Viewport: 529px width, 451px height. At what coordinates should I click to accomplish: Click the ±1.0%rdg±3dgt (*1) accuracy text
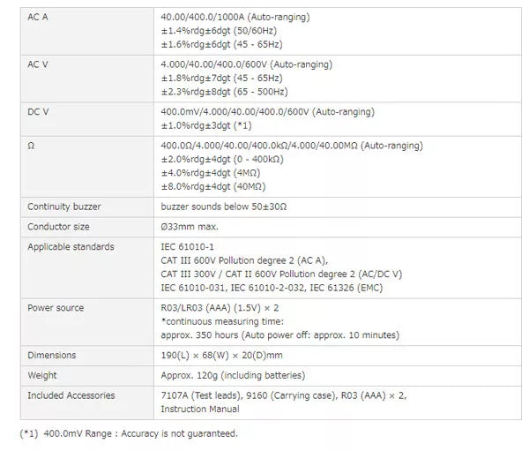[212, 125]
